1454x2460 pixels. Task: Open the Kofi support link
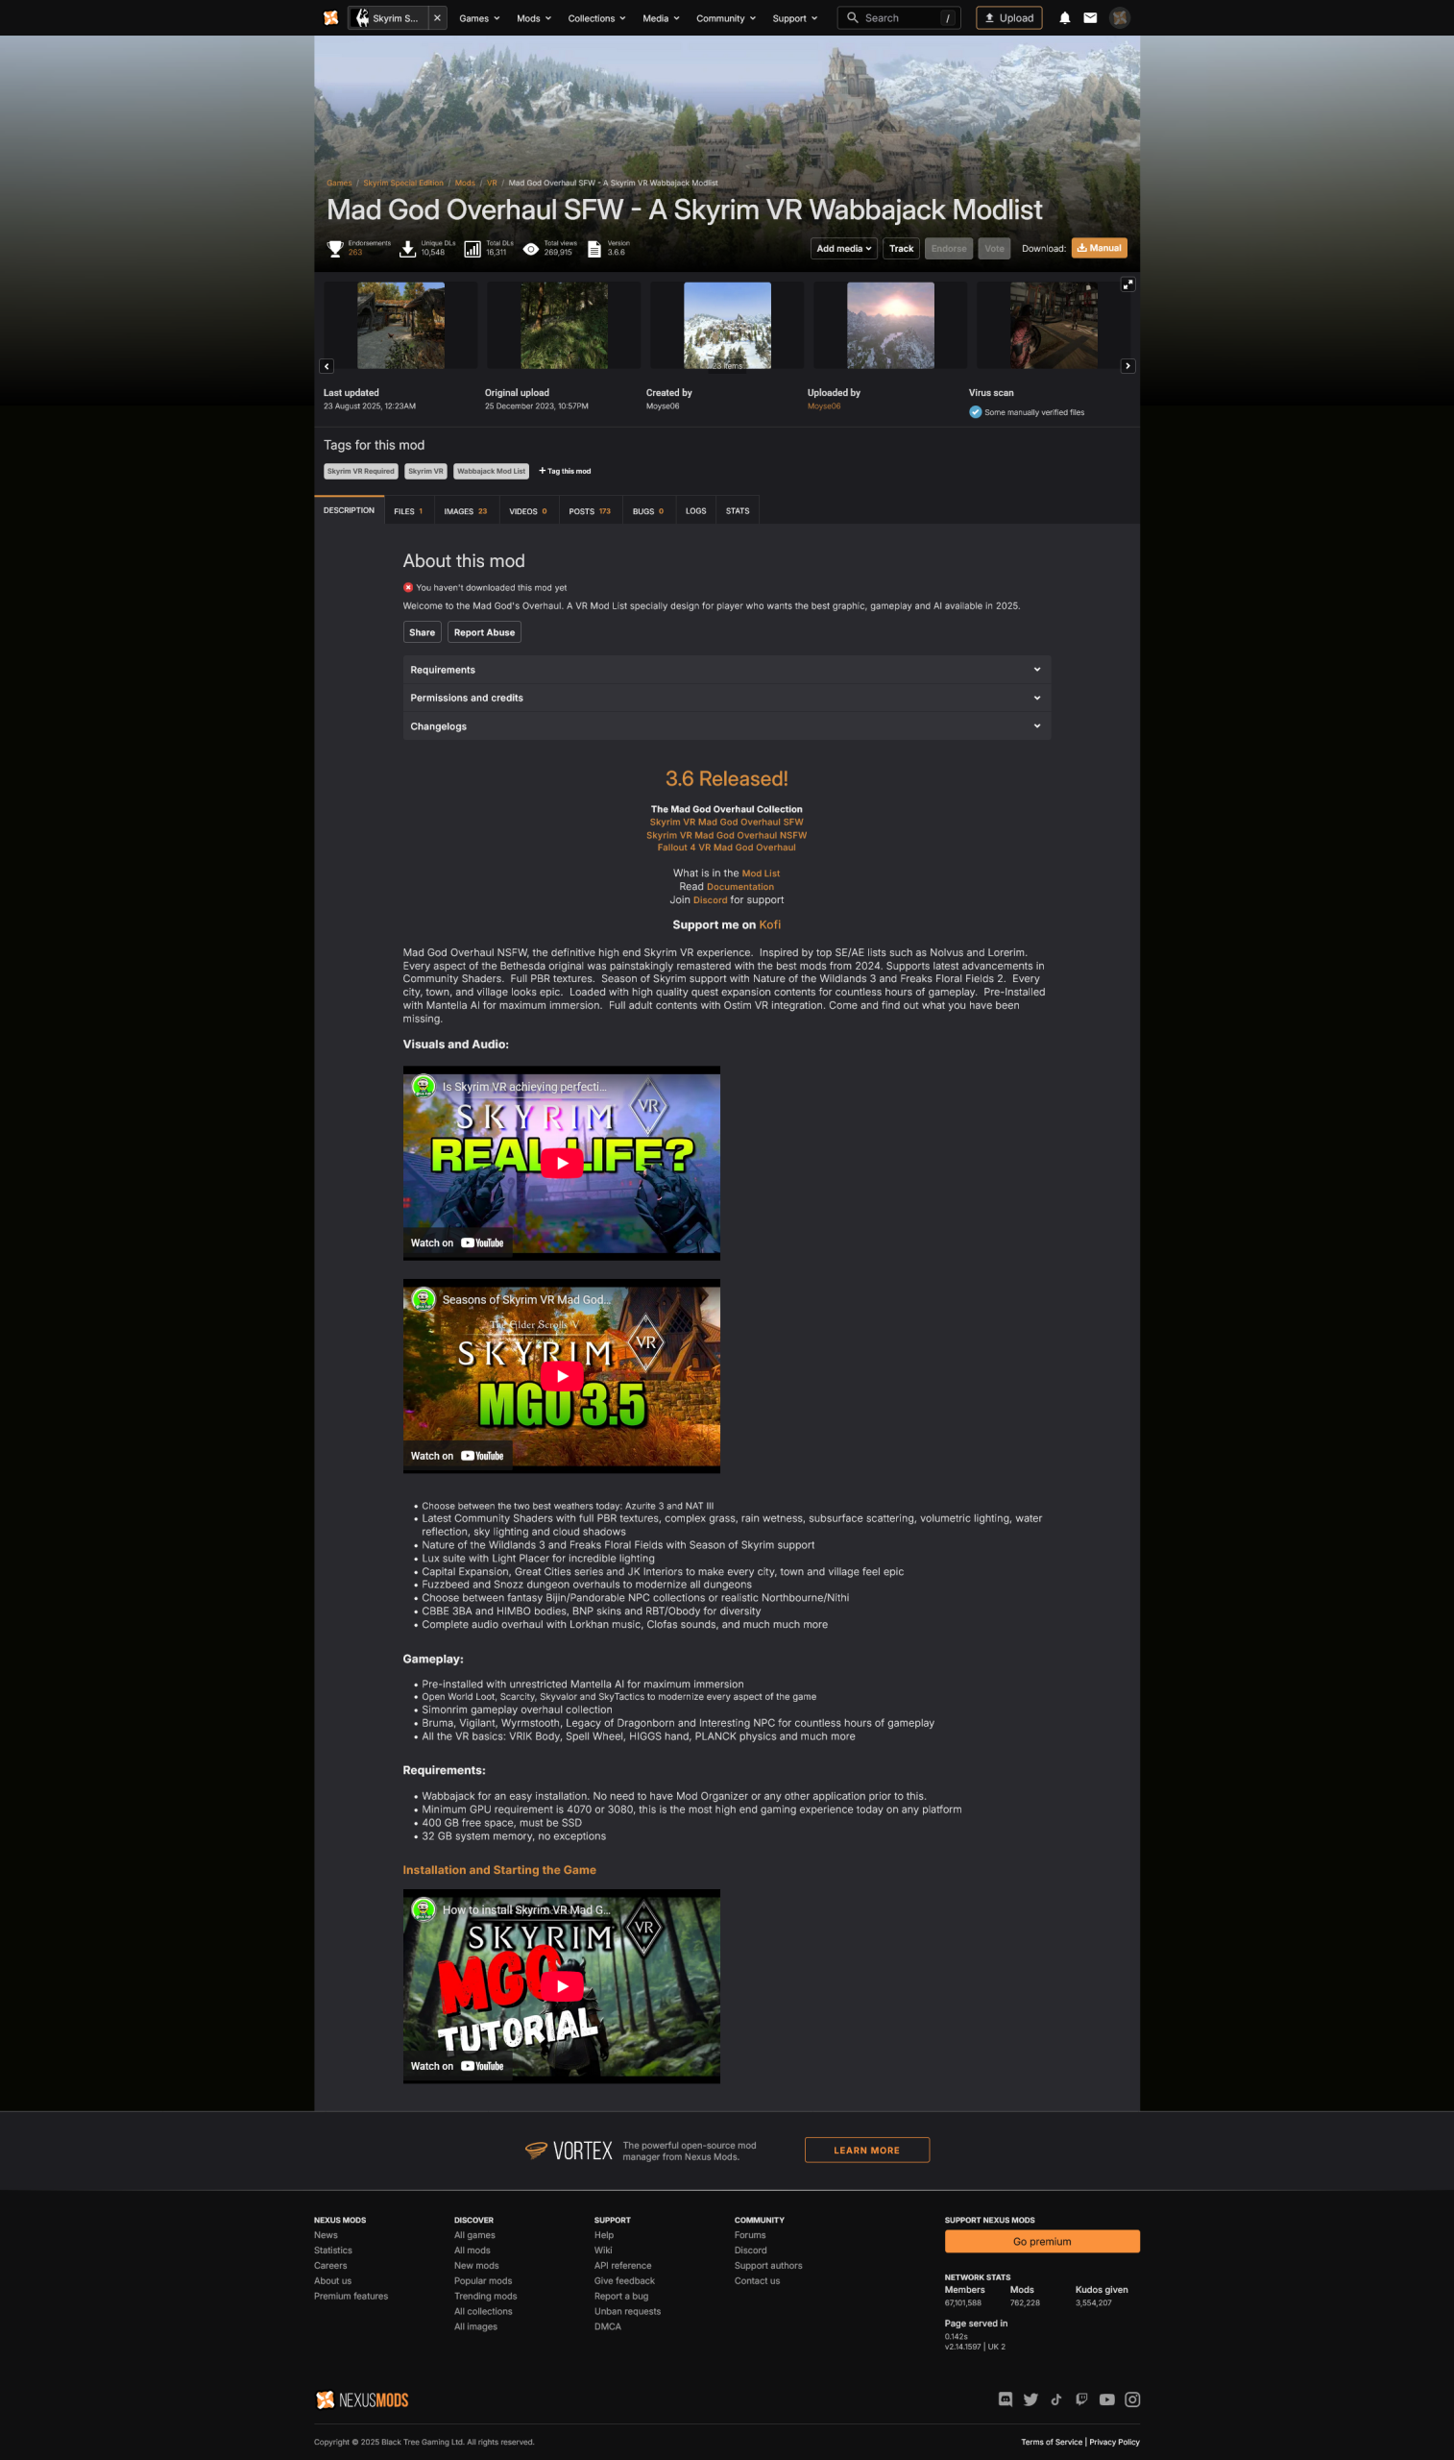[769, 924]
